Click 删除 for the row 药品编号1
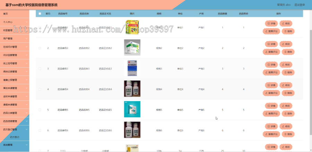The width and height of the screenshot is (312, 152). (288, 31)
